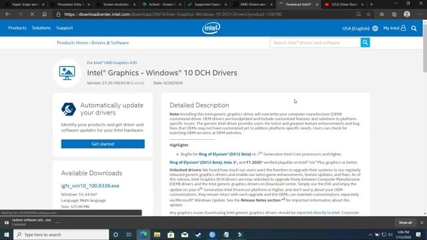This screenshot has height=240, width=427.
Task: Click the Get started button
Action: click(103, 144)
